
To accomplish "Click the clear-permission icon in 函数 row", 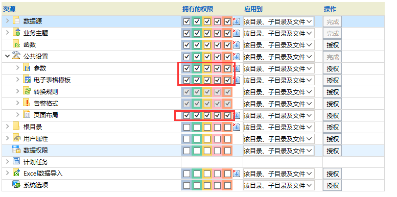I will (236, 45).
